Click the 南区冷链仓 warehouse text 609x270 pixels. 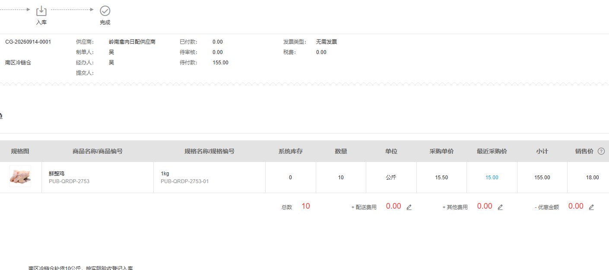point(18,63)
